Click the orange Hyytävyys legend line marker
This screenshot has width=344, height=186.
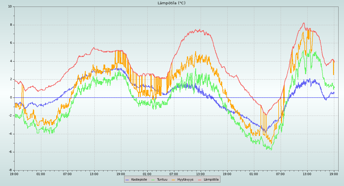pos(173,180)
